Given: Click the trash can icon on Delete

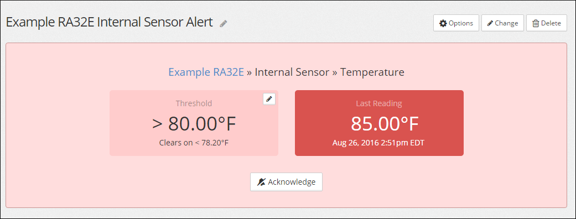Looking at the screenshot, I should click(536, 23).
